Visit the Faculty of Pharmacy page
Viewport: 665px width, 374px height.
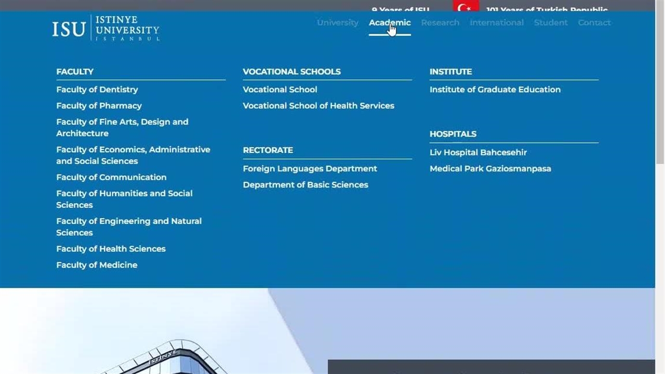pyautogui.click(x=99, y=105)
